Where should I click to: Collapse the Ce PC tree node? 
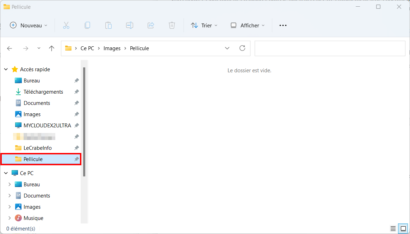[6, 173]
